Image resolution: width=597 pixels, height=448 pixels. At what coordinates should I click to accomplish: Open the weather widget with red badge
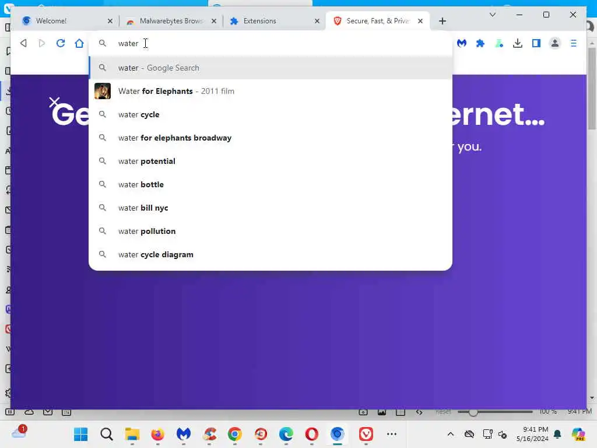tap(19, 432)
